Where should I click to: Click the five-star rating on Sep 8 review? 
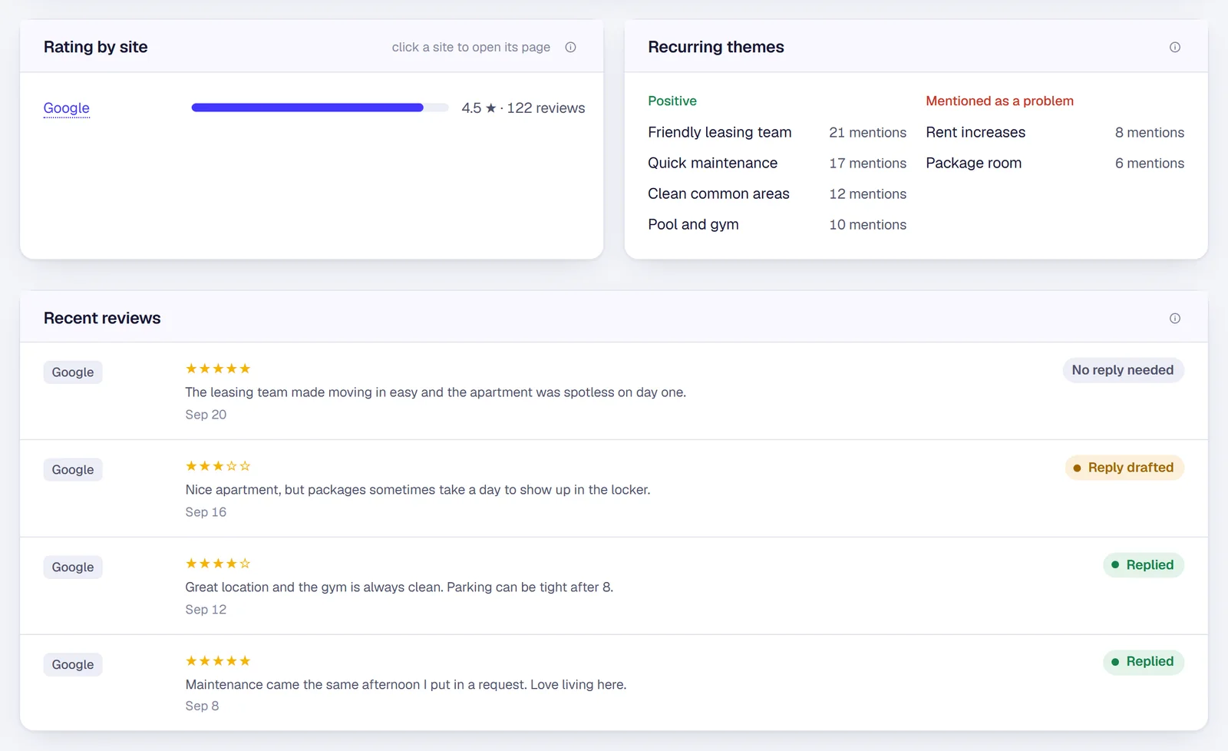[x=218, y=661]
